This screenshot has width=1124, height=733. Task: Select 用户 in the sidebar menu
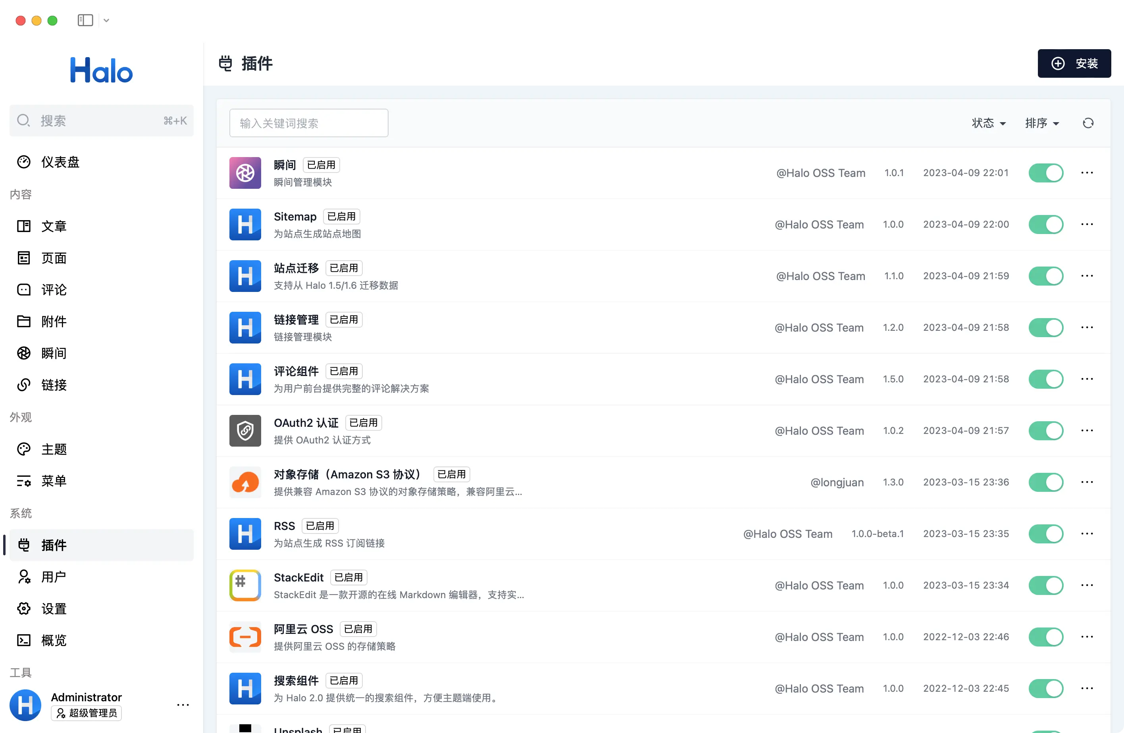coord(23,577)
